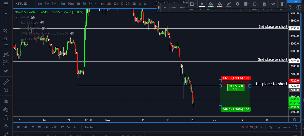Switch to the 1m interval
The height and width of the screenshot is (136, 304).
click(40, 4)
